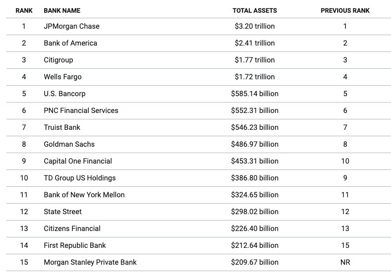Image resolution: width=391 pixels, height=272 pixels.
Task: Click the Bank of America row name
Action: tap(70, 43)
